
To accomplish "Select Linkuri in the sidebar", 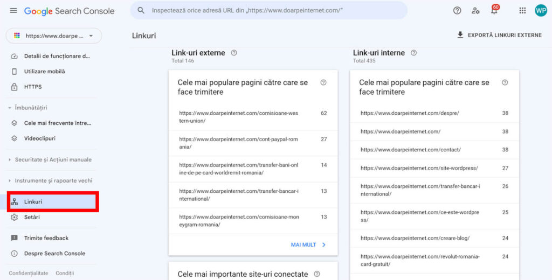I will (53, 202).
